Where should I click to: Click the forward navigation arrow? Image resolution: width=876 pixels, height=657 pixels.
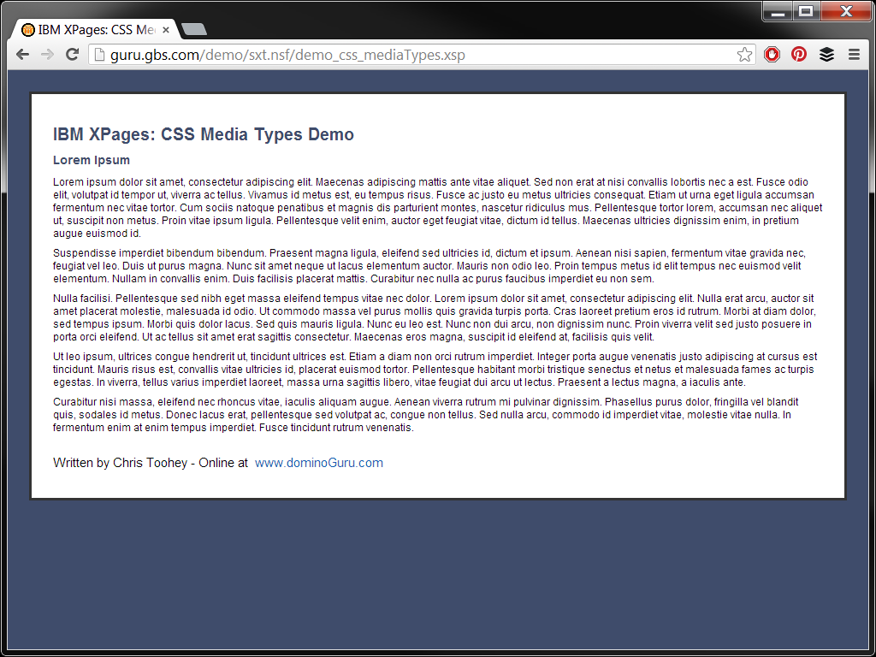[48, 54]
